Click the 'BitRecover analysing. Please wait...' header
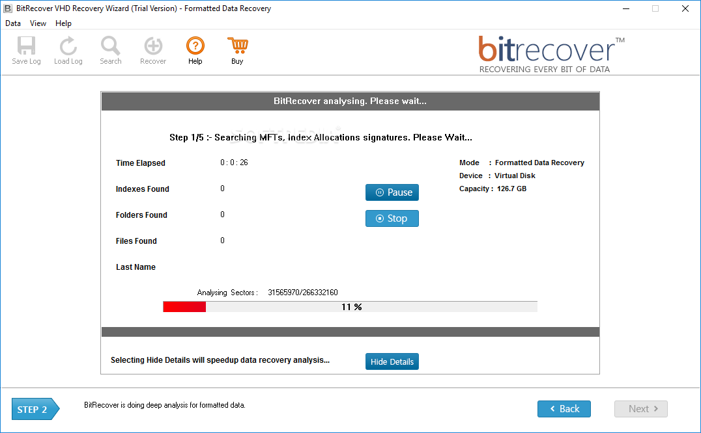 click(x=350, y=101)
